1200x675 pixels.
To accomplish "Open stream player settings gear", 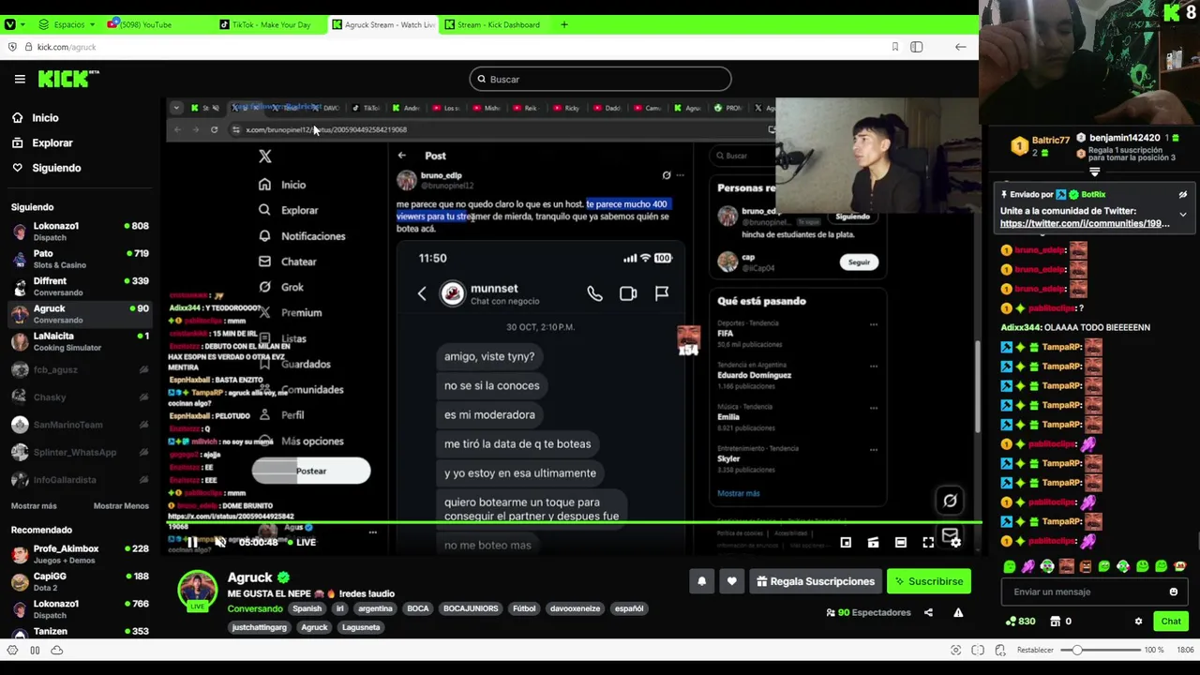I will click(x=955, y=542).
